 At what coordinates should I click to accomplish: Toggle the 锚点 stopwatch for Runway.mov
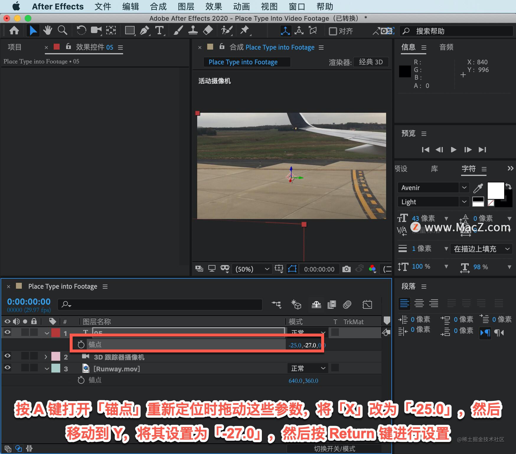pyautogui.click(x=81, y=380)
